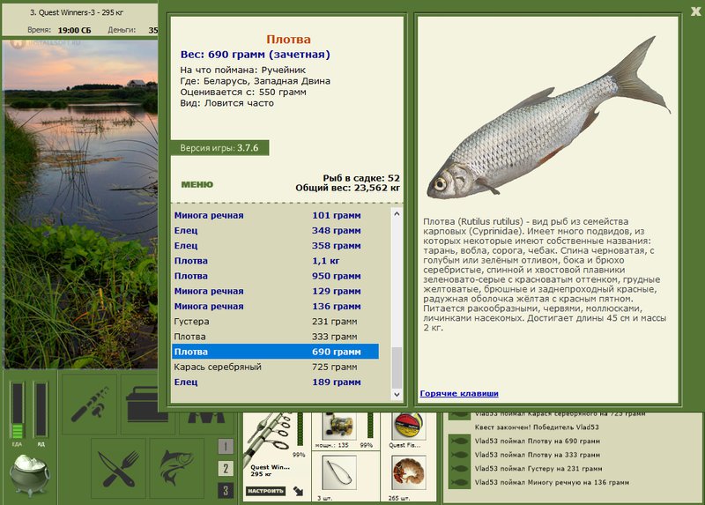The width and height of the screenshot is (705, 505).
Task: Open the tackle box icon
Action: (x=148, y=404)
